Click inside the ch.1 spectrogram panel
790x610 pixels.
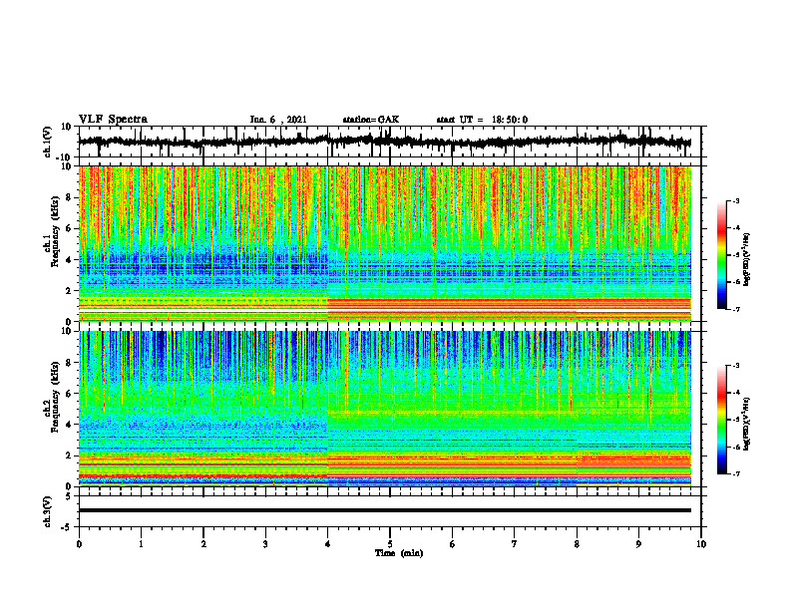point(384,243)
